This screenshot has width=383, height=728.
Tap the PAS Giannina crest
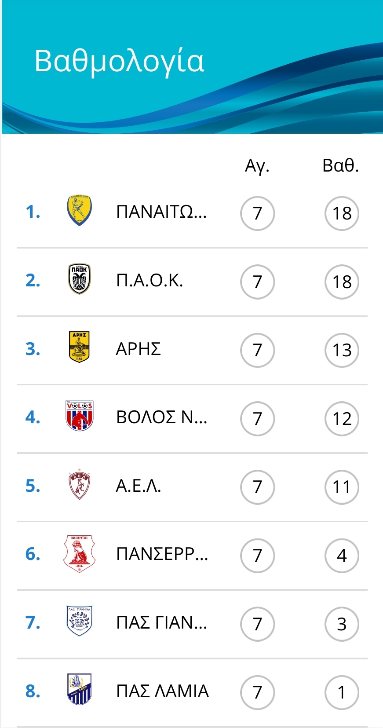pyautogui.click(x=80, y=622)
